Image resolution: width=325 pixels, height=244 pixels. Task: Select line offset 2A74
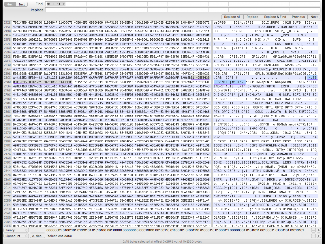point(7,154)
